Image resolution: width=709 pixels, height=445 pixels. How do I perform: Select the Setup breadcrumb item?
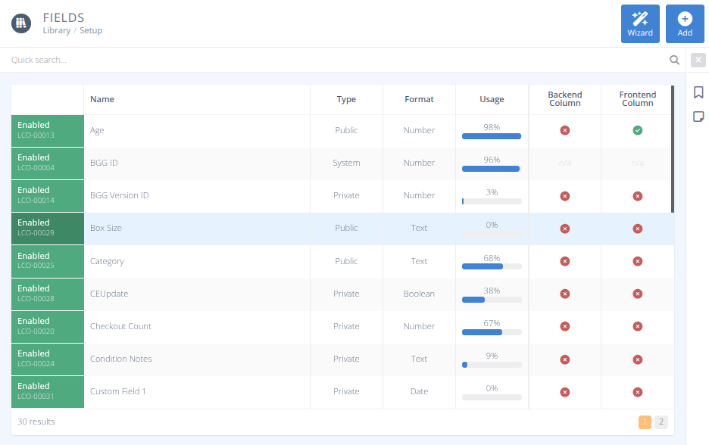[x=91, y=30]
